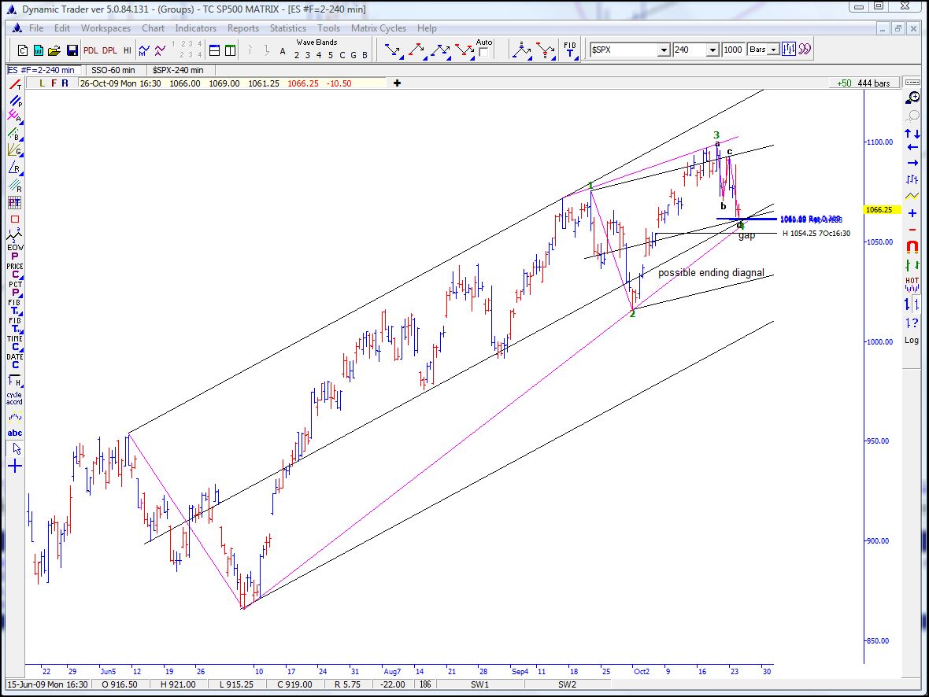Image resolution: width=929 pixels, height=697 pixels.
Task: Open the cycle accrd tool
Action: click(14, 398)
